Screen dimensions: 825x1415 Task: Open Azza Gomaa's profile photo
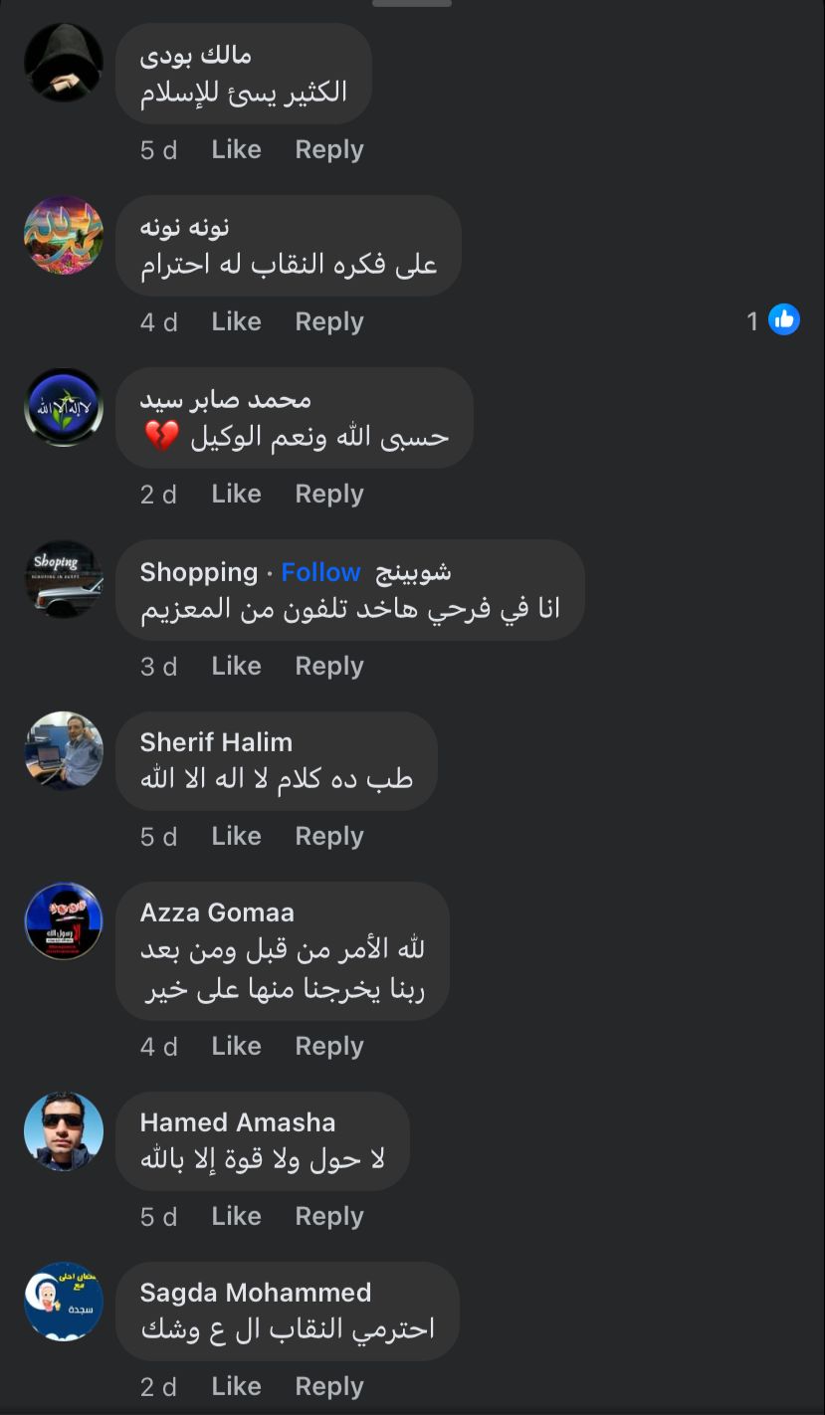(x=64, y=921)
